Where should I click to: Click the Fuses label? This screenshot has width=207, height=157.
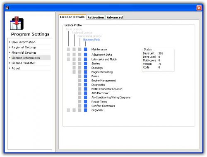95,76
